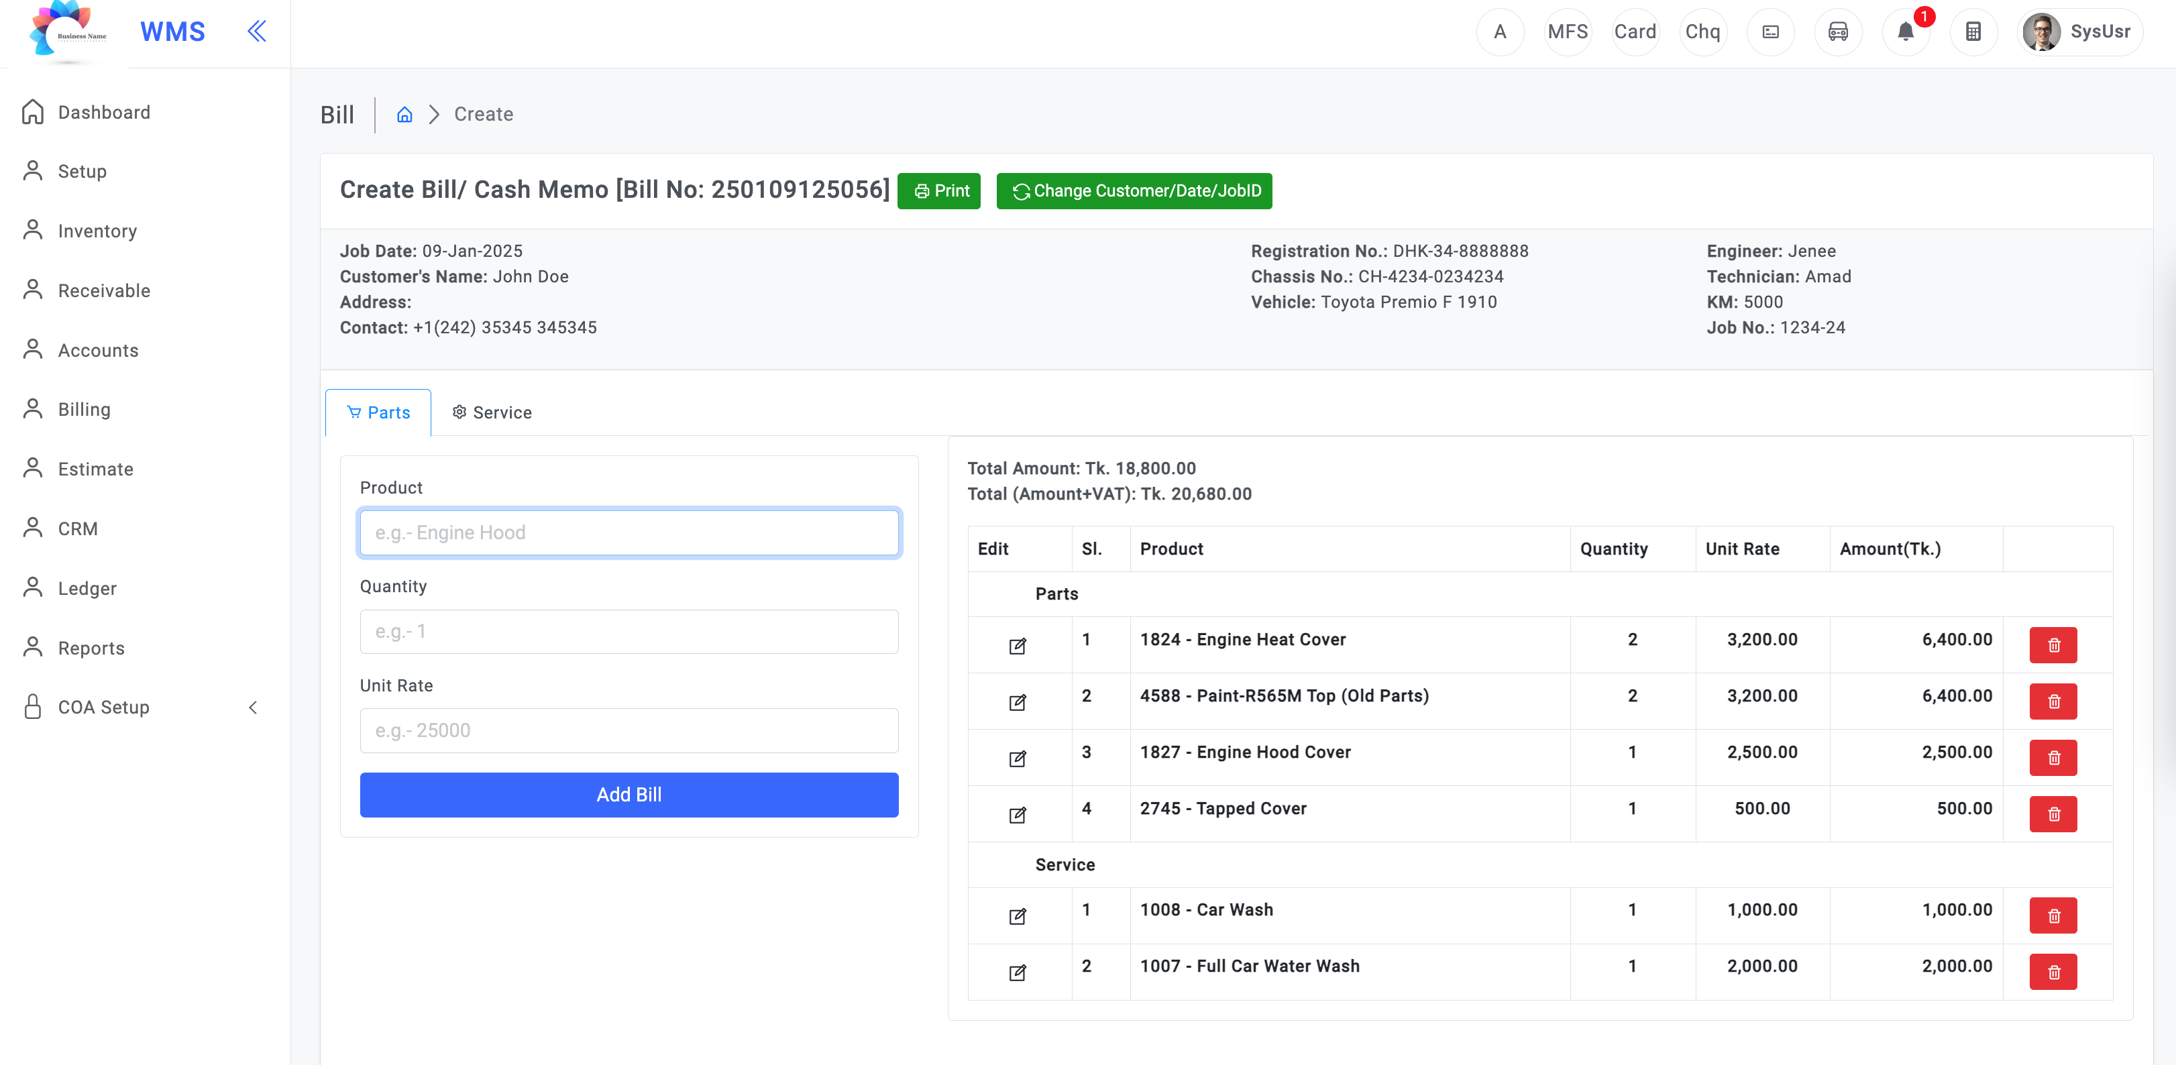
Task: Go to home via breadcrumb icon
Action: [404, 114]
